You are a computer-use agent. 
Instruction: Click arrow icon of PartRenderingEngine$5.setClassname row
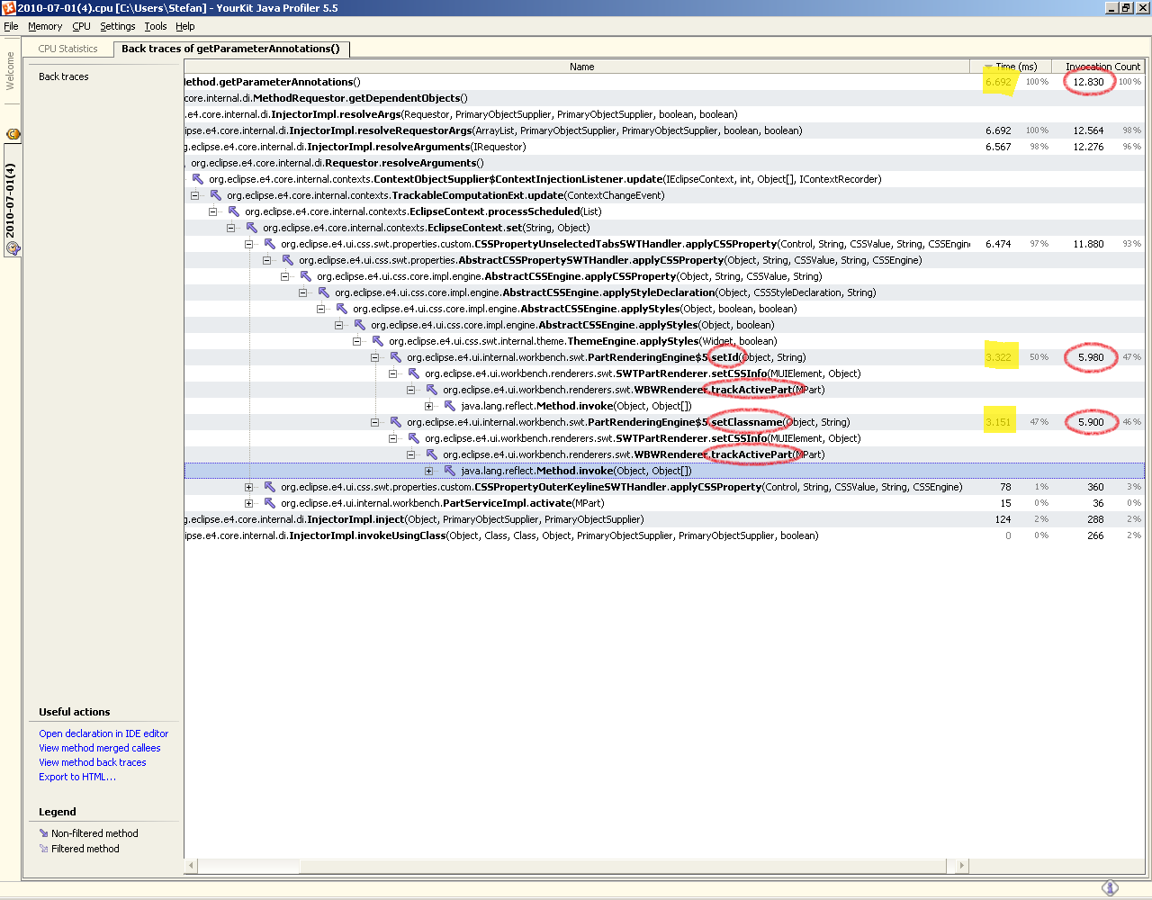click(396, 422)
